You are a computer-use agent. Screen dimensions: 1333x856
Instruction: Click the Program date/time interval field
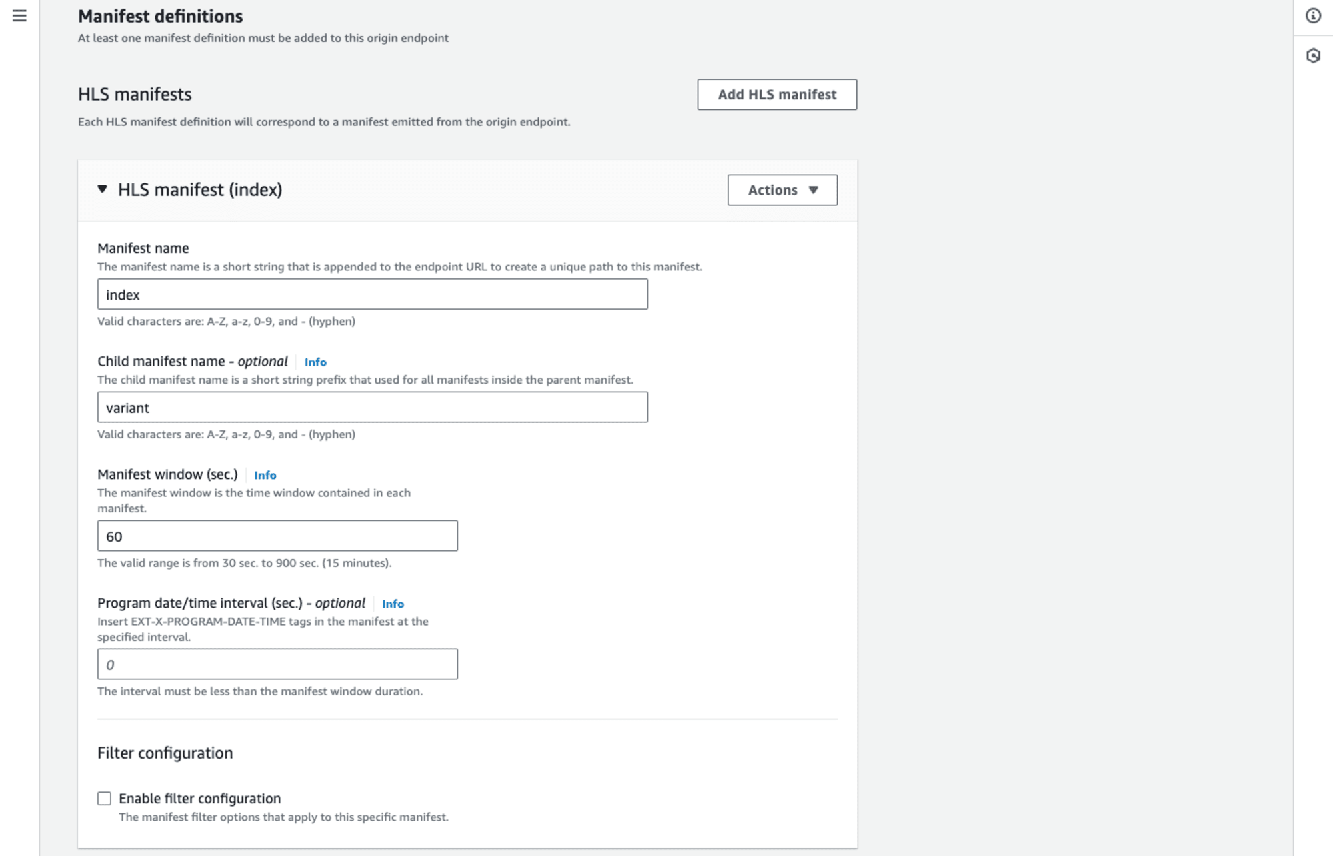coord(277,665)
